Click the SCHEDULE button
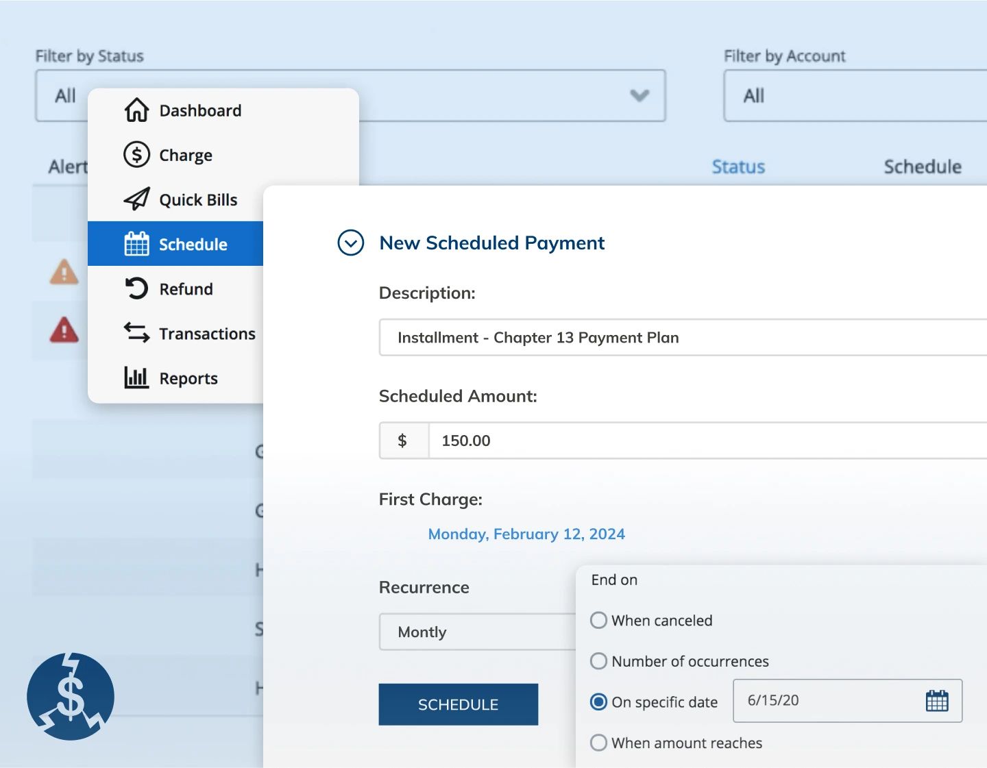 coord(458,704)
